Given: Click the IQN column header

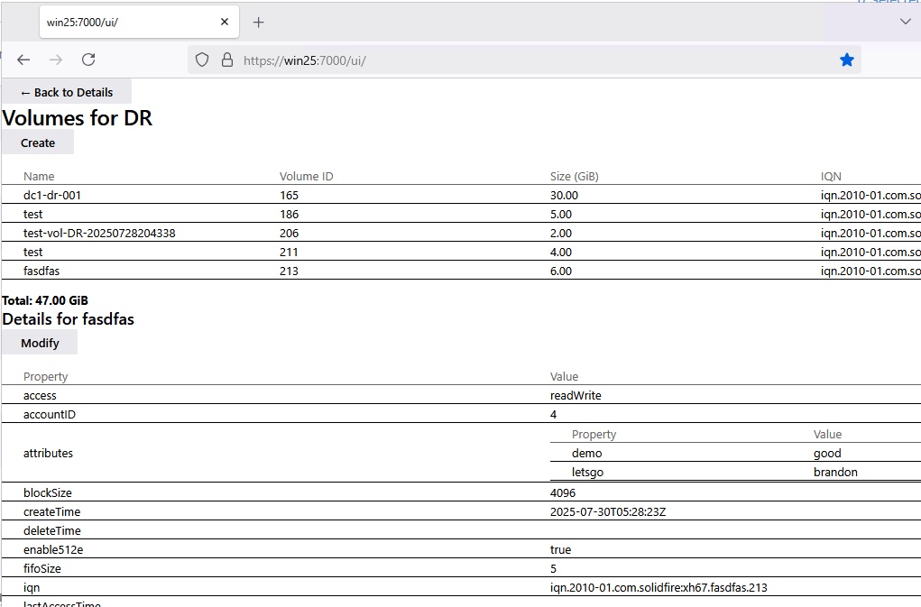Looking at the screenshot, I should pyautogui.click(x=831, y=176).
